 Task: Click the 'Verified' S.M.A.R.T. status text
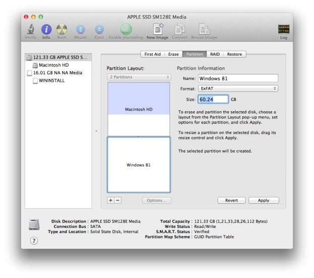[201, 231]
